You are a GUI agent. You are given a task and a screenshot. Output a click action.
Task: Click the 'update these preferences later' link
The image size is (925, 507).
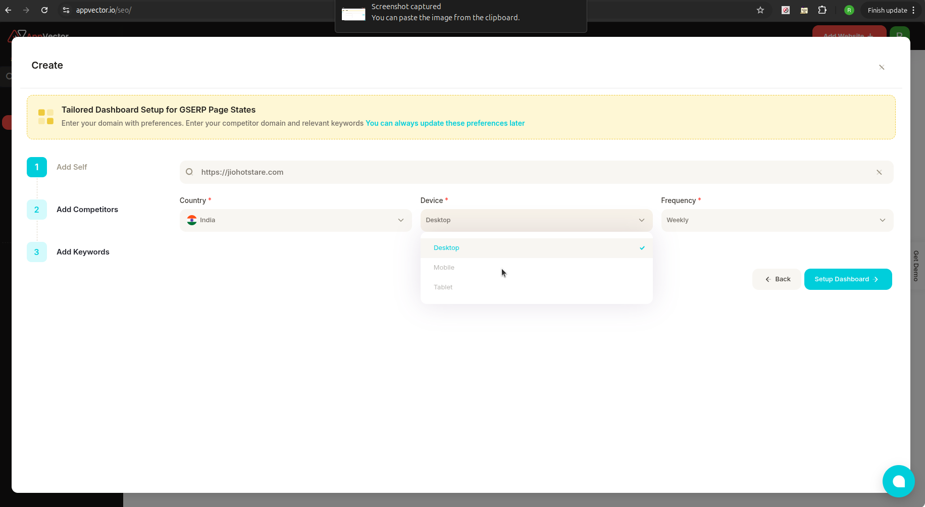[444, 123]
